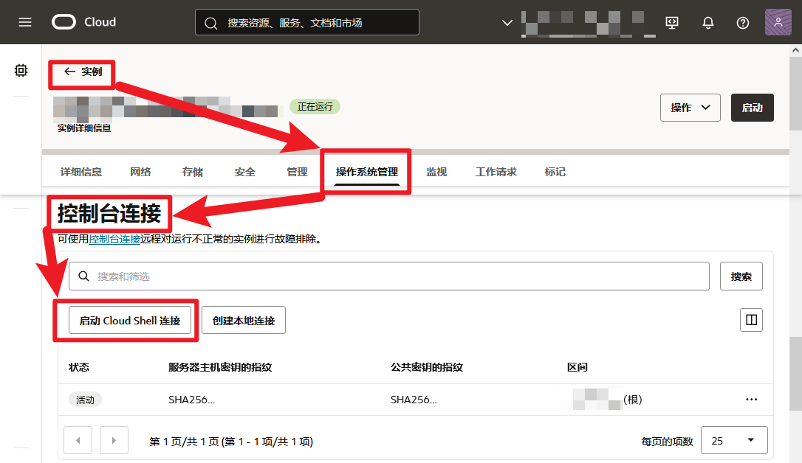Click the 区间 column header

(x=577, y=367)
